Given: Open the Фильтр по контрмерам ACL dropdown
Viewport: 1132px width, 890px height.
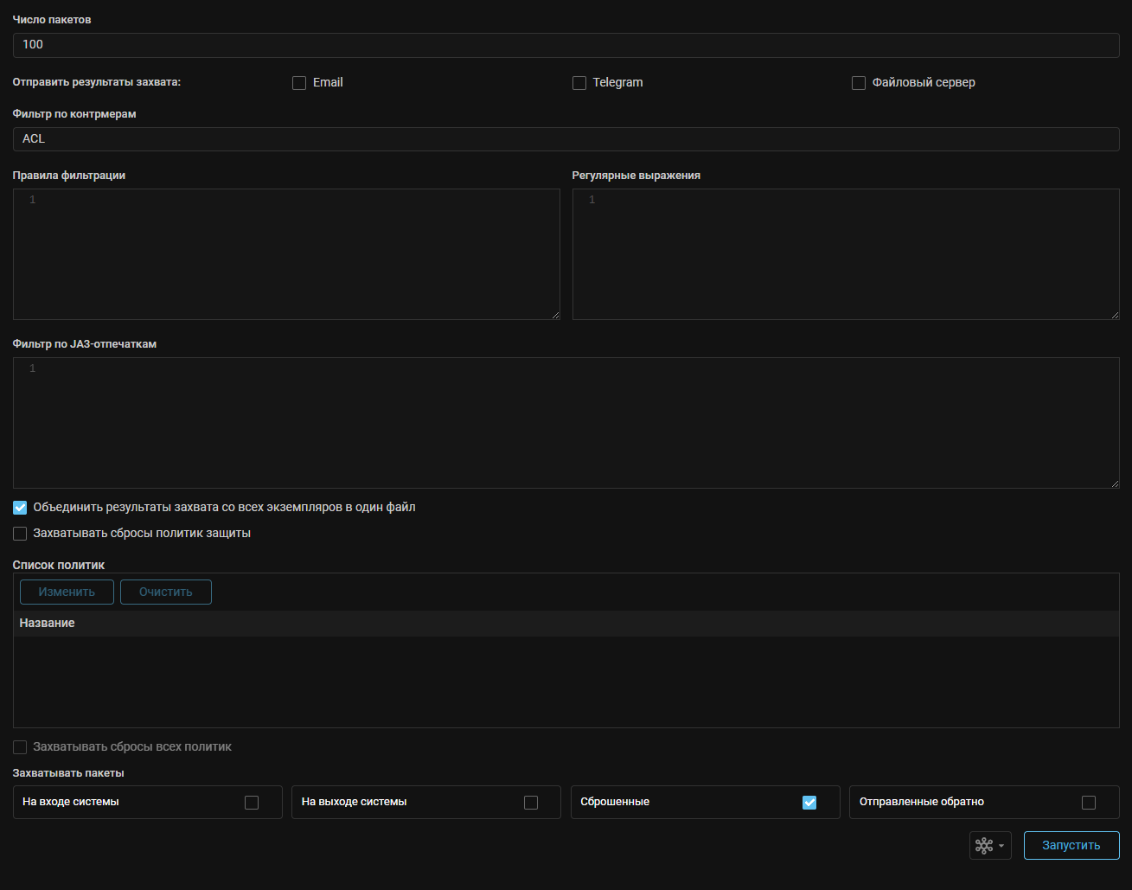Looking at the screenshot, I should pos(566,139).
